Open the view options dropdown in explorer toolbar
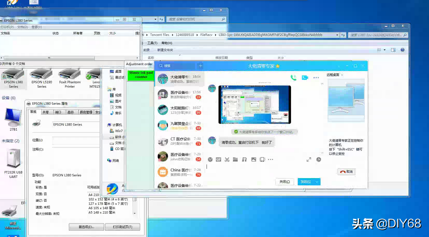Viewport: 429px width, 237px height. [384, 50]
